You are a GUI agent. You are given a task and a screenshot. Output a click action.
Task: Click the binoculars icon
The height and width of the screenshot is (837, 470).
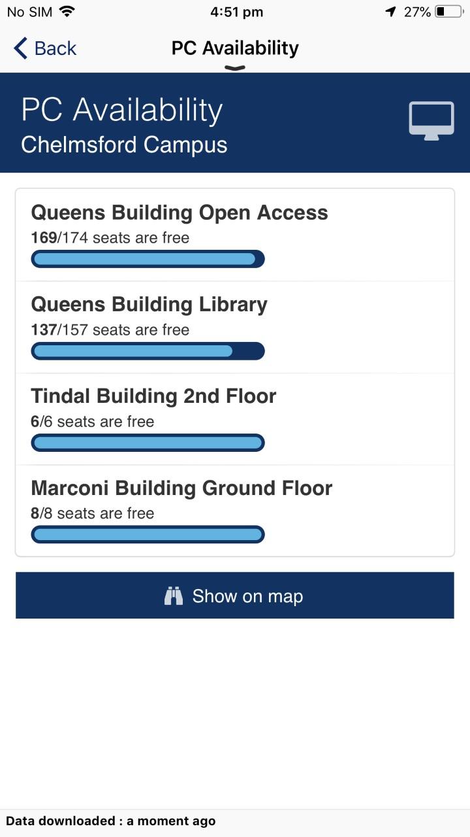coord(174,596)
